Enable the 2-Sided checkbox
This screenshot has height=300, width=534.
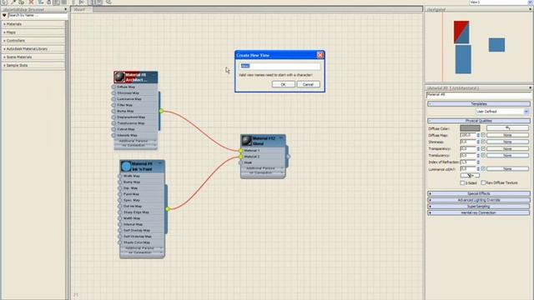point(462,183)
